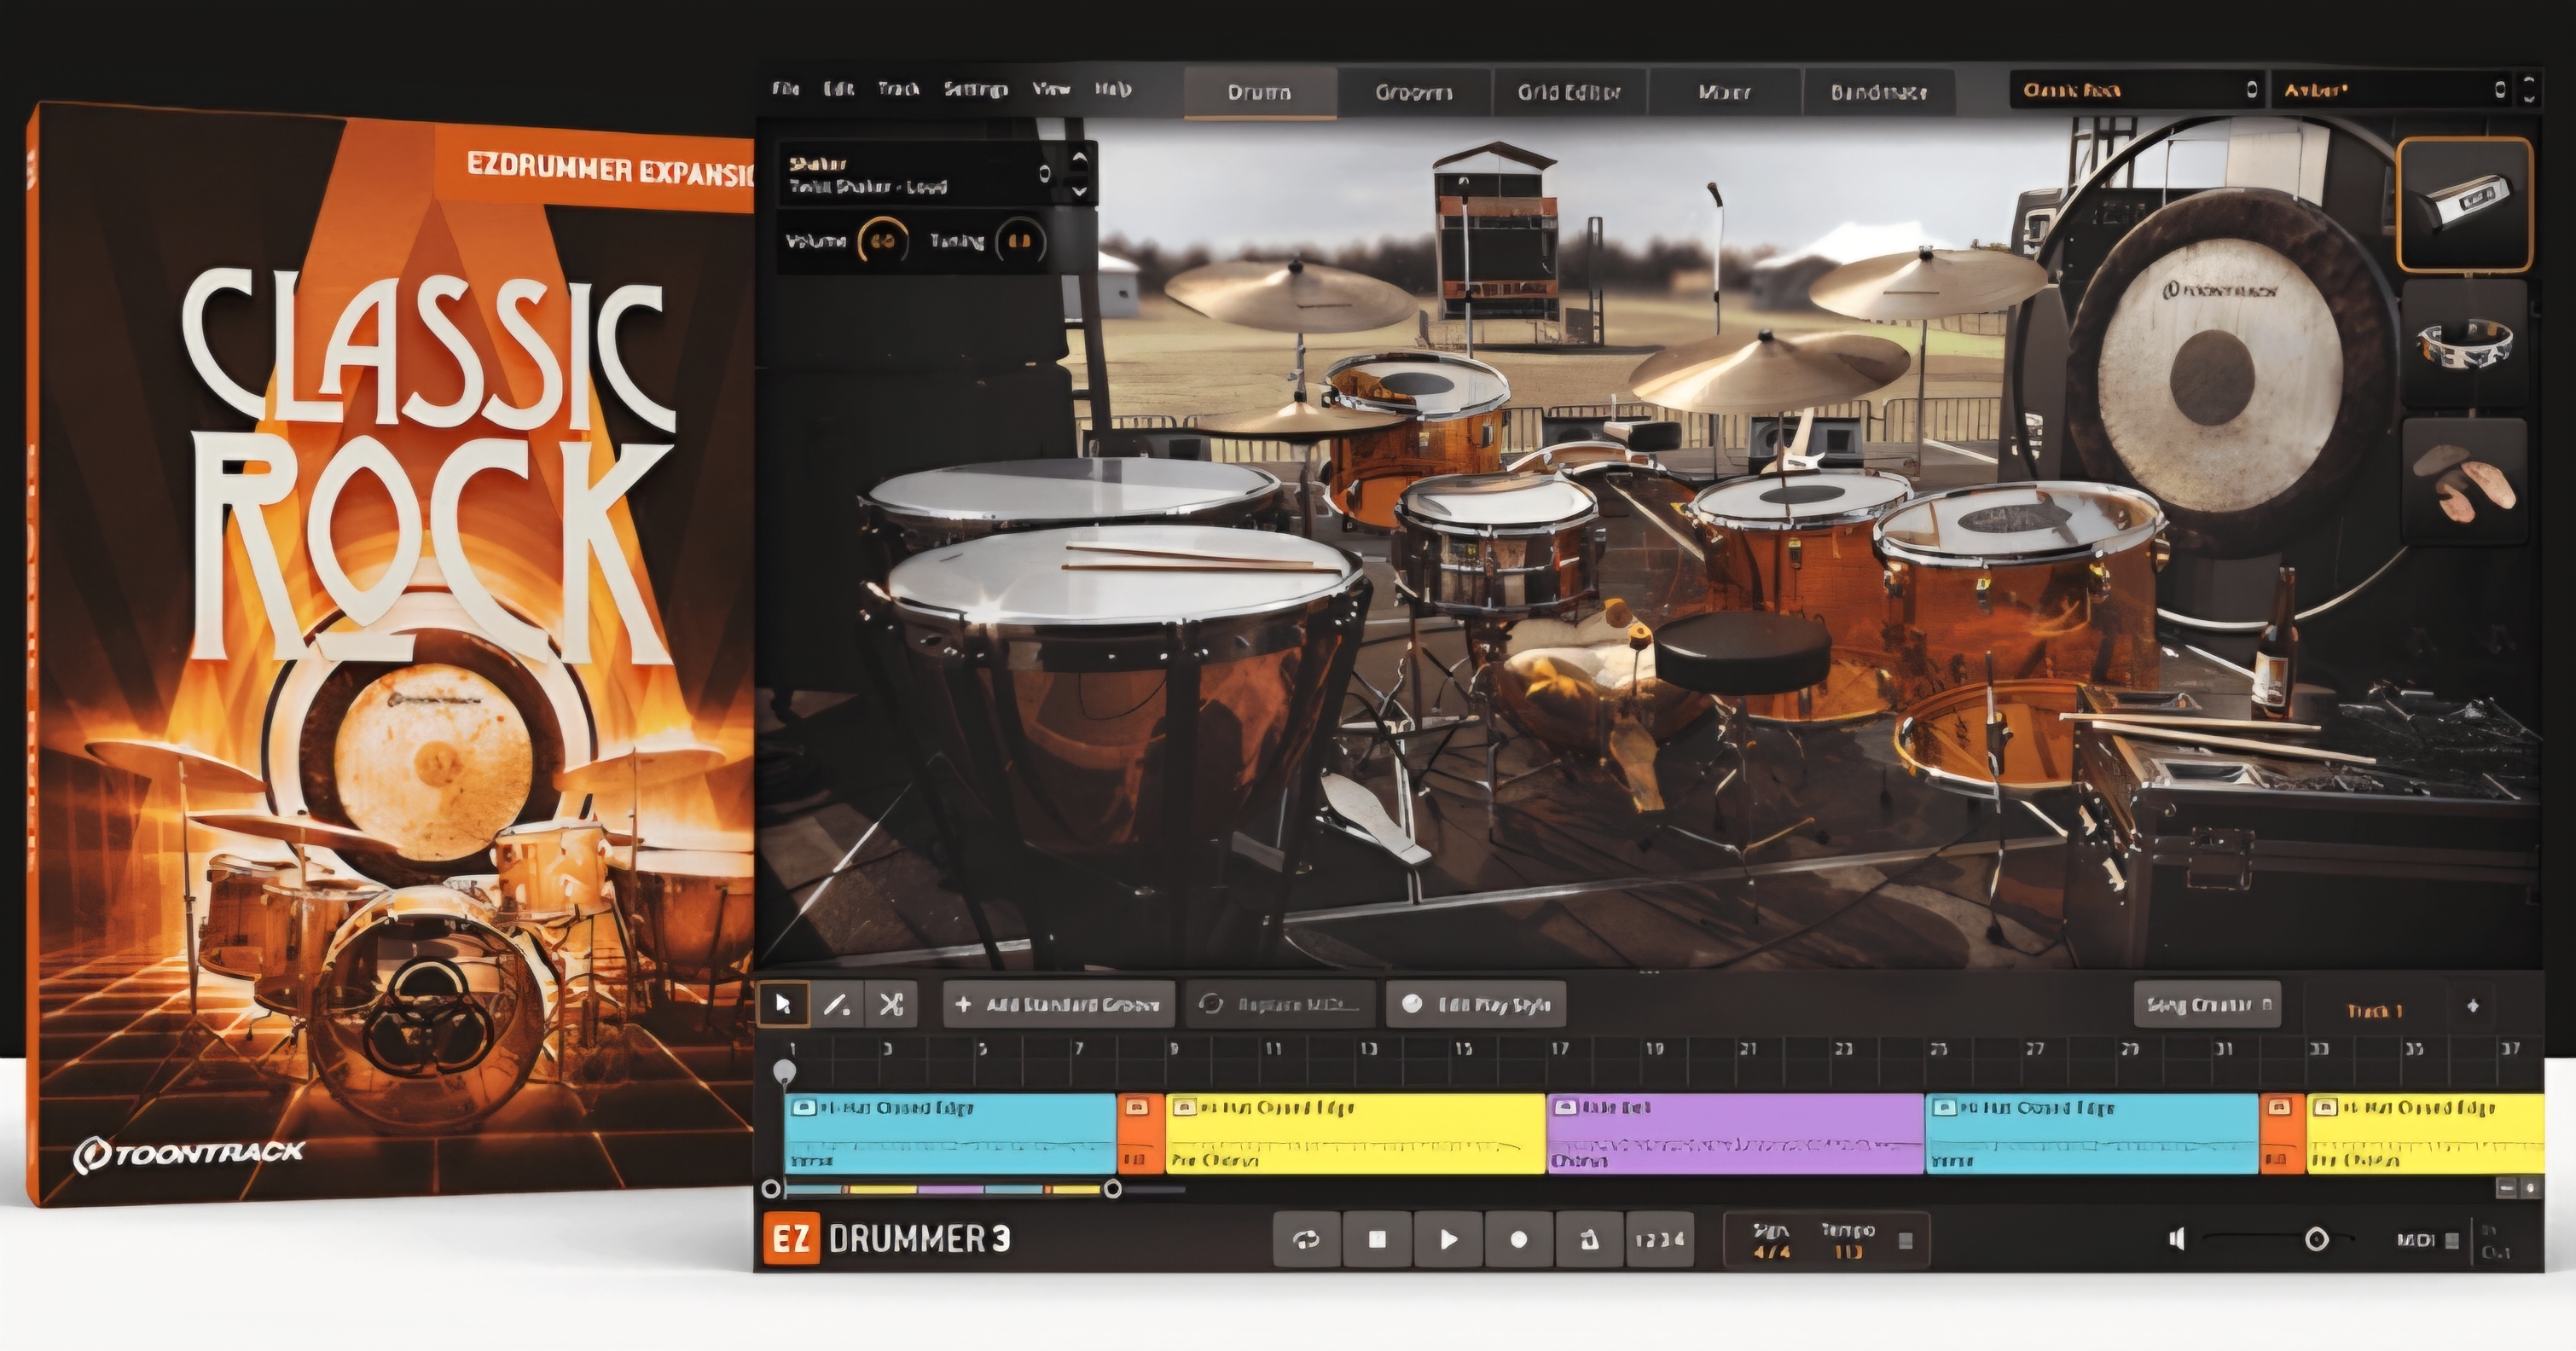The height and width of the screenshot is (1351, 2576).
Task: Step to the next kit preset
Action: coord(2529,99)
